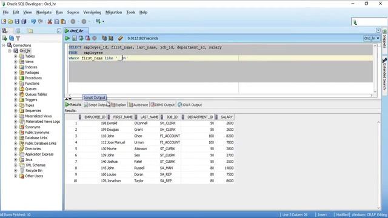Click the results cell 'FI_ACCOUNT' in row 3
The width and height of the screenshot is (388, 218).
tap(170, 136)
